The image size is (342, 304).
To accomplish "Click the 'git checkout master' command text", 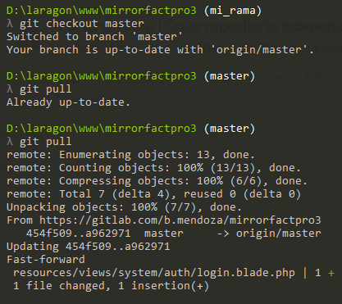I will click(82, 24).
